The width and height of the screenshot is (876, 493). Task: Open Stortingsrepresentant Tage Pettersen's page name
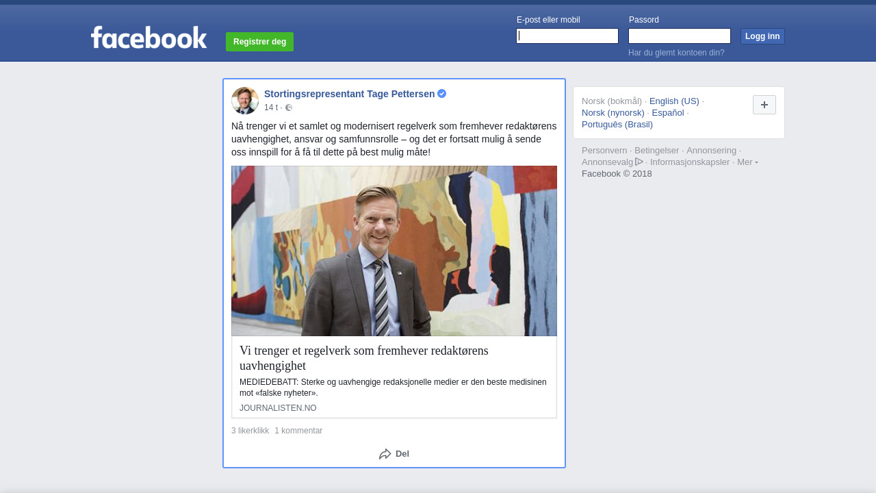349,94
